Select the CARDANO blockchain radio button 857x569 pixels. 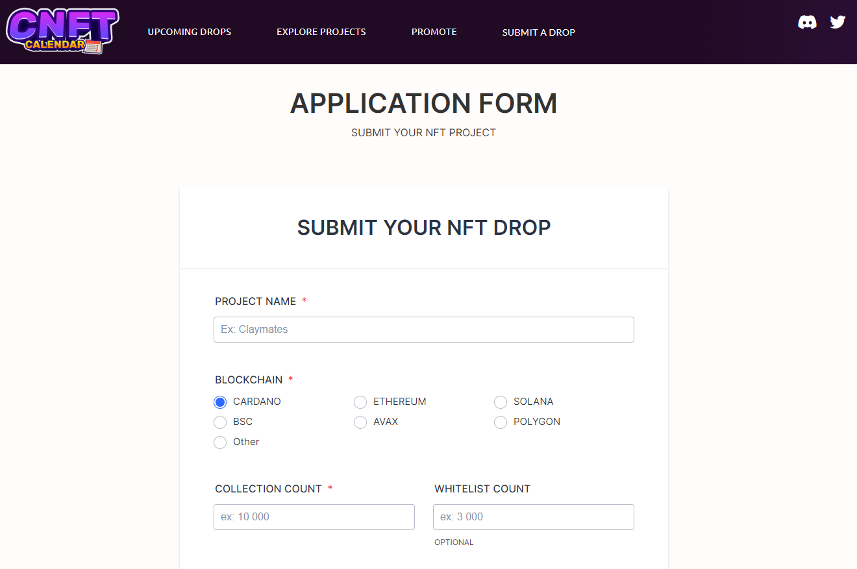(220, 402)
